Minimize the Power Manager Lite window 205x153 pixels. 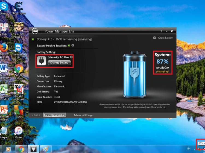[x=166, y=31]
